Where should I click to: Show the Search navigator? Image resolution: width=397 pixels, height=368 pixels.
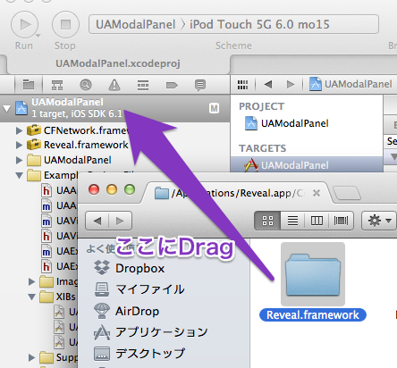pyautogui.click(x=86, y=85)
